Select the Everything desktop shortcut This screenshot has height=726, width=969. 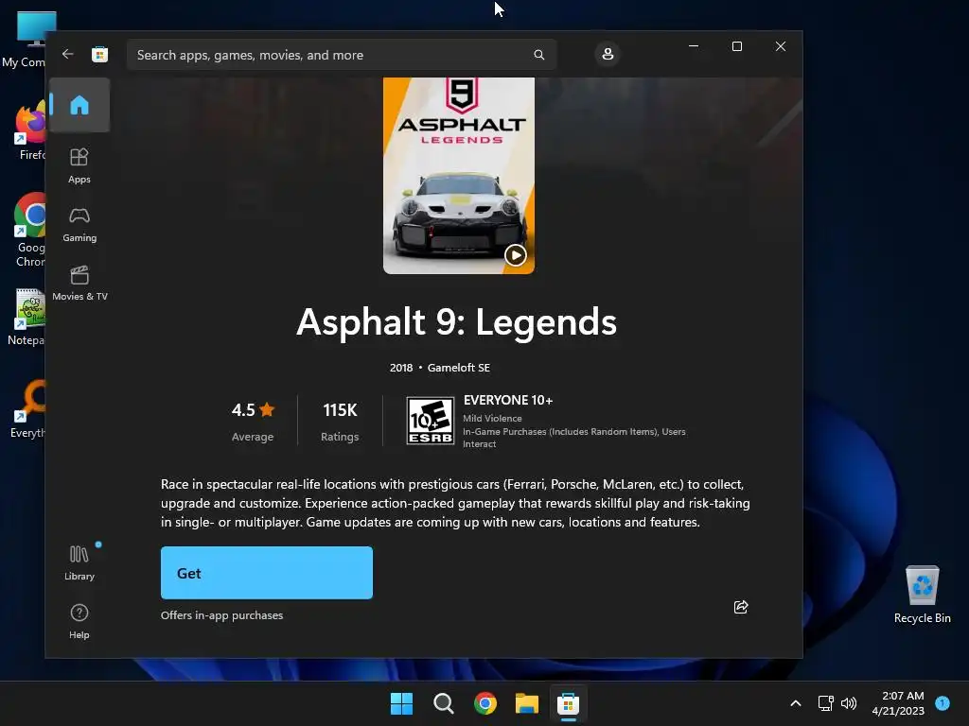click(29, 408)
